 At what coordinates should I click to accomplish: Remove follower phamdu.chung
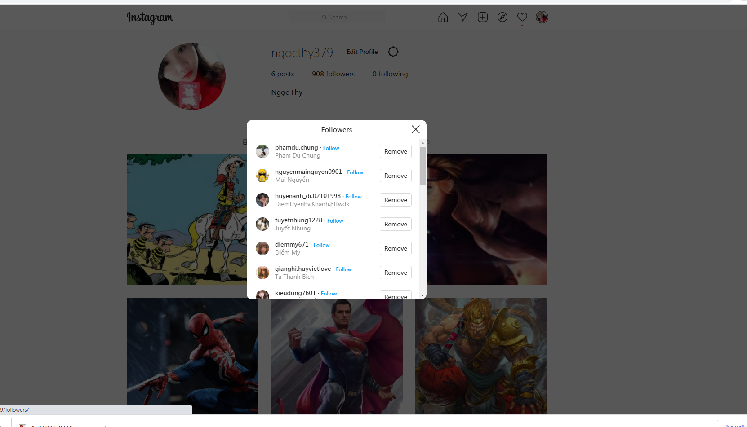point(396,151)
